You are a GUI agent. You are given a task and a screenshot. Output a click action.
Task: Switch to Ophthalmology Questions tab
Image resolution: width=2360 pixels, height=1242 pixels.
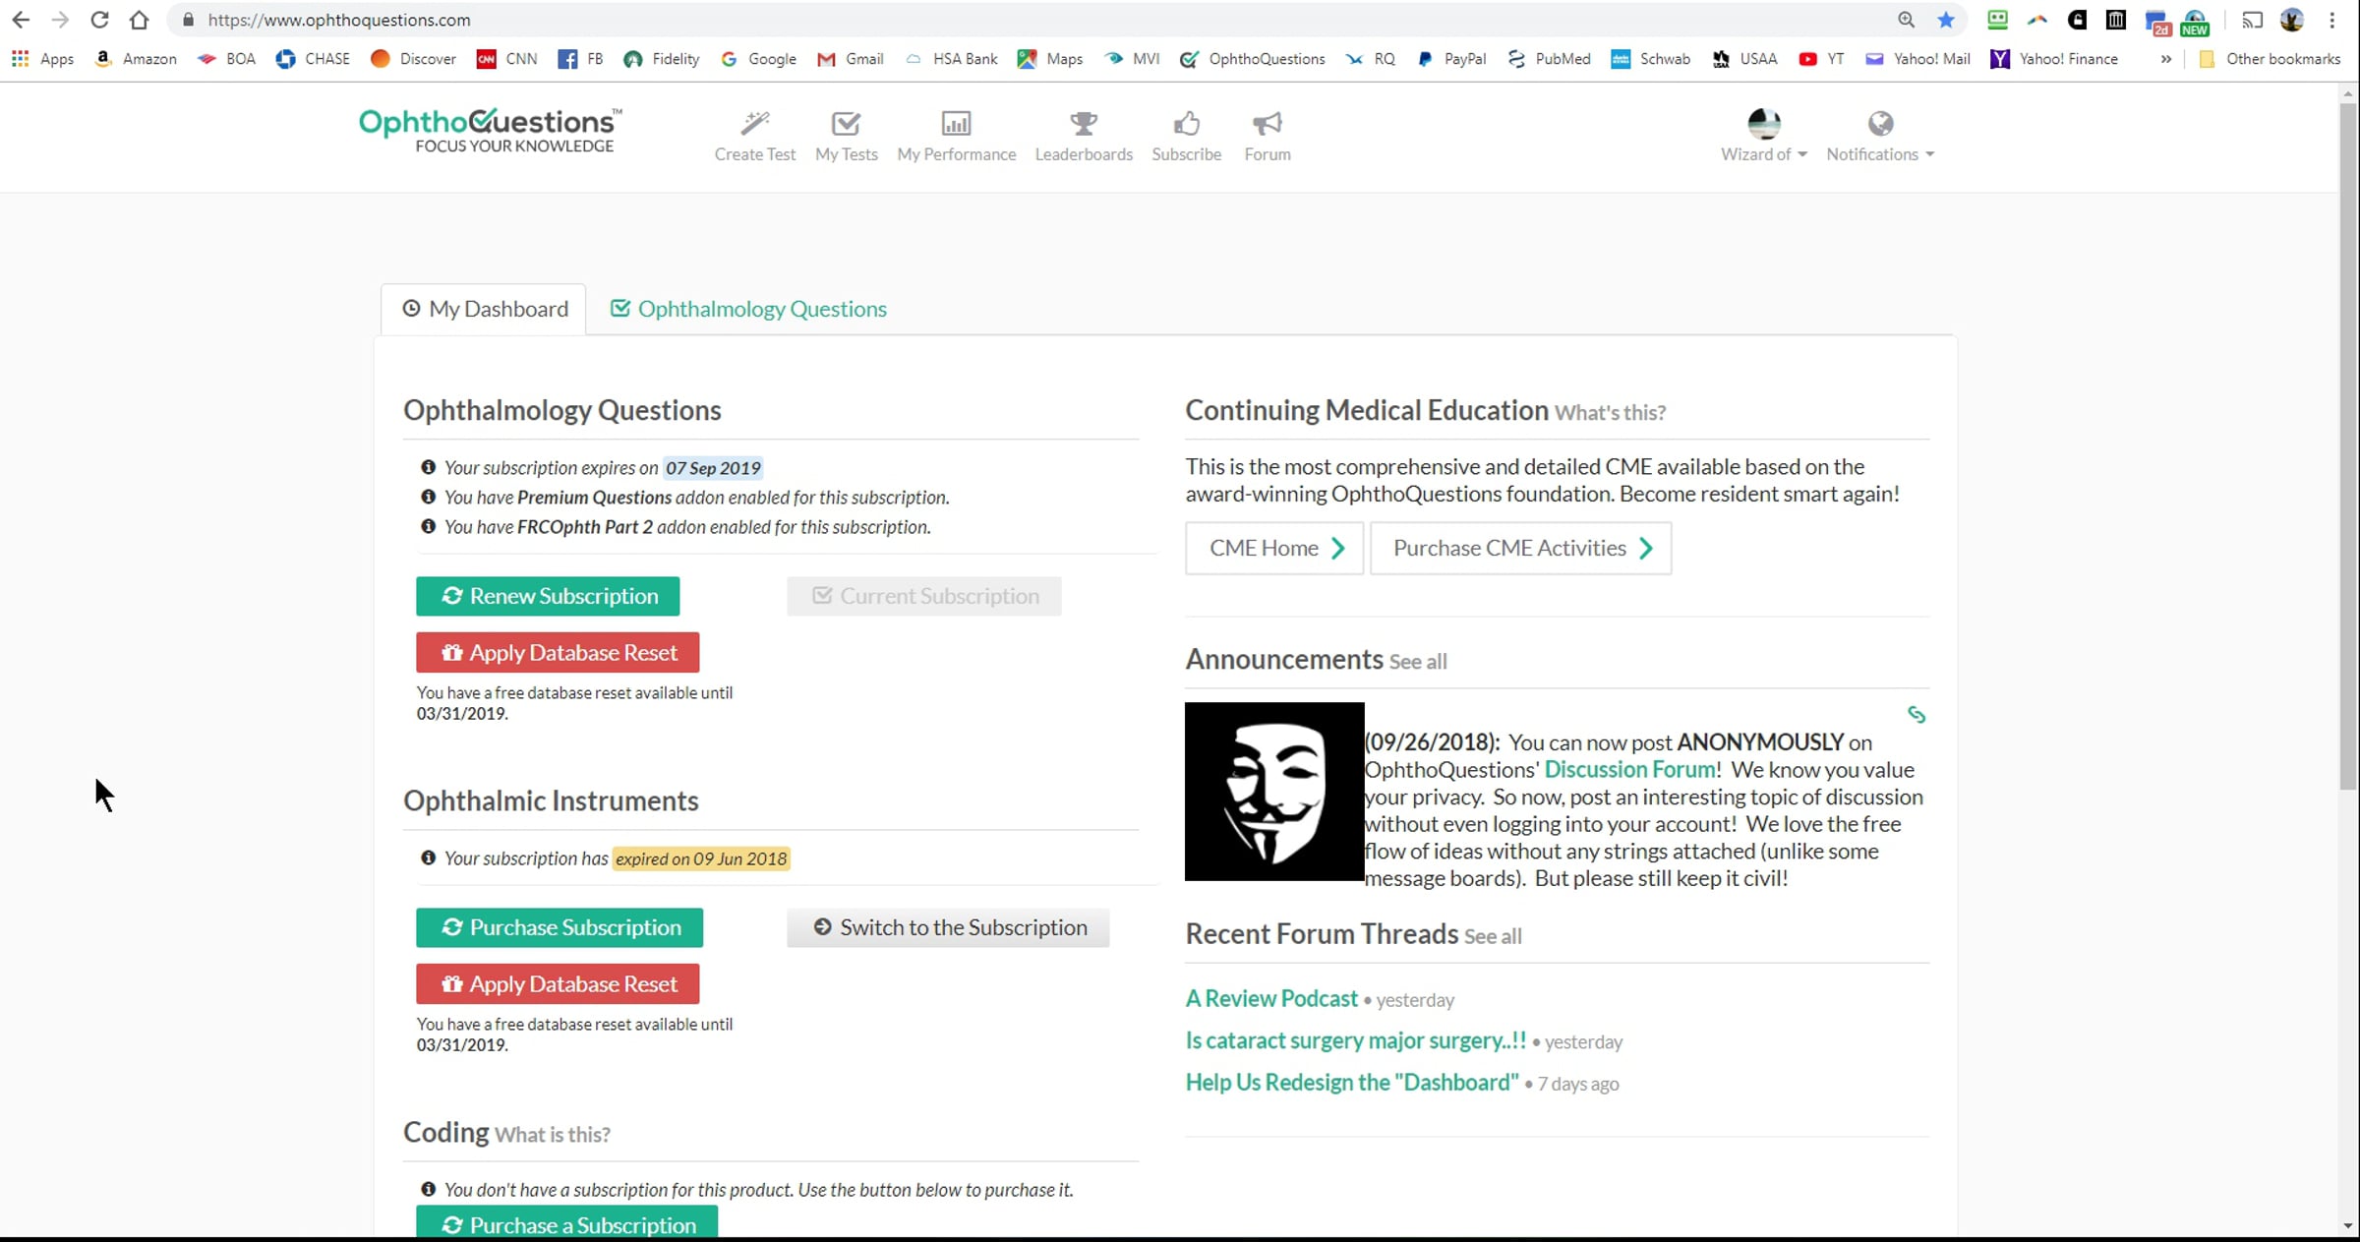click(748, 310)
